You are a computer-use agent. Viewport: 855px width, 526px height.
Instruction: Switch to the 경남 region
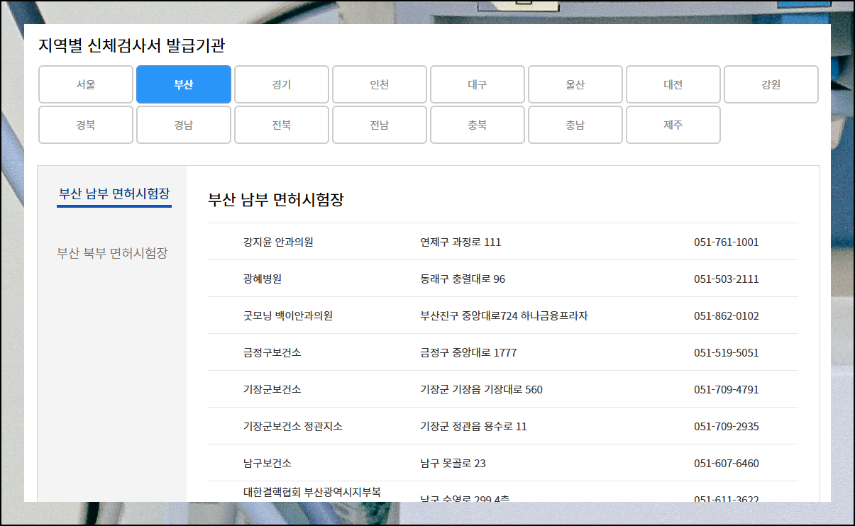pos(184,125)
